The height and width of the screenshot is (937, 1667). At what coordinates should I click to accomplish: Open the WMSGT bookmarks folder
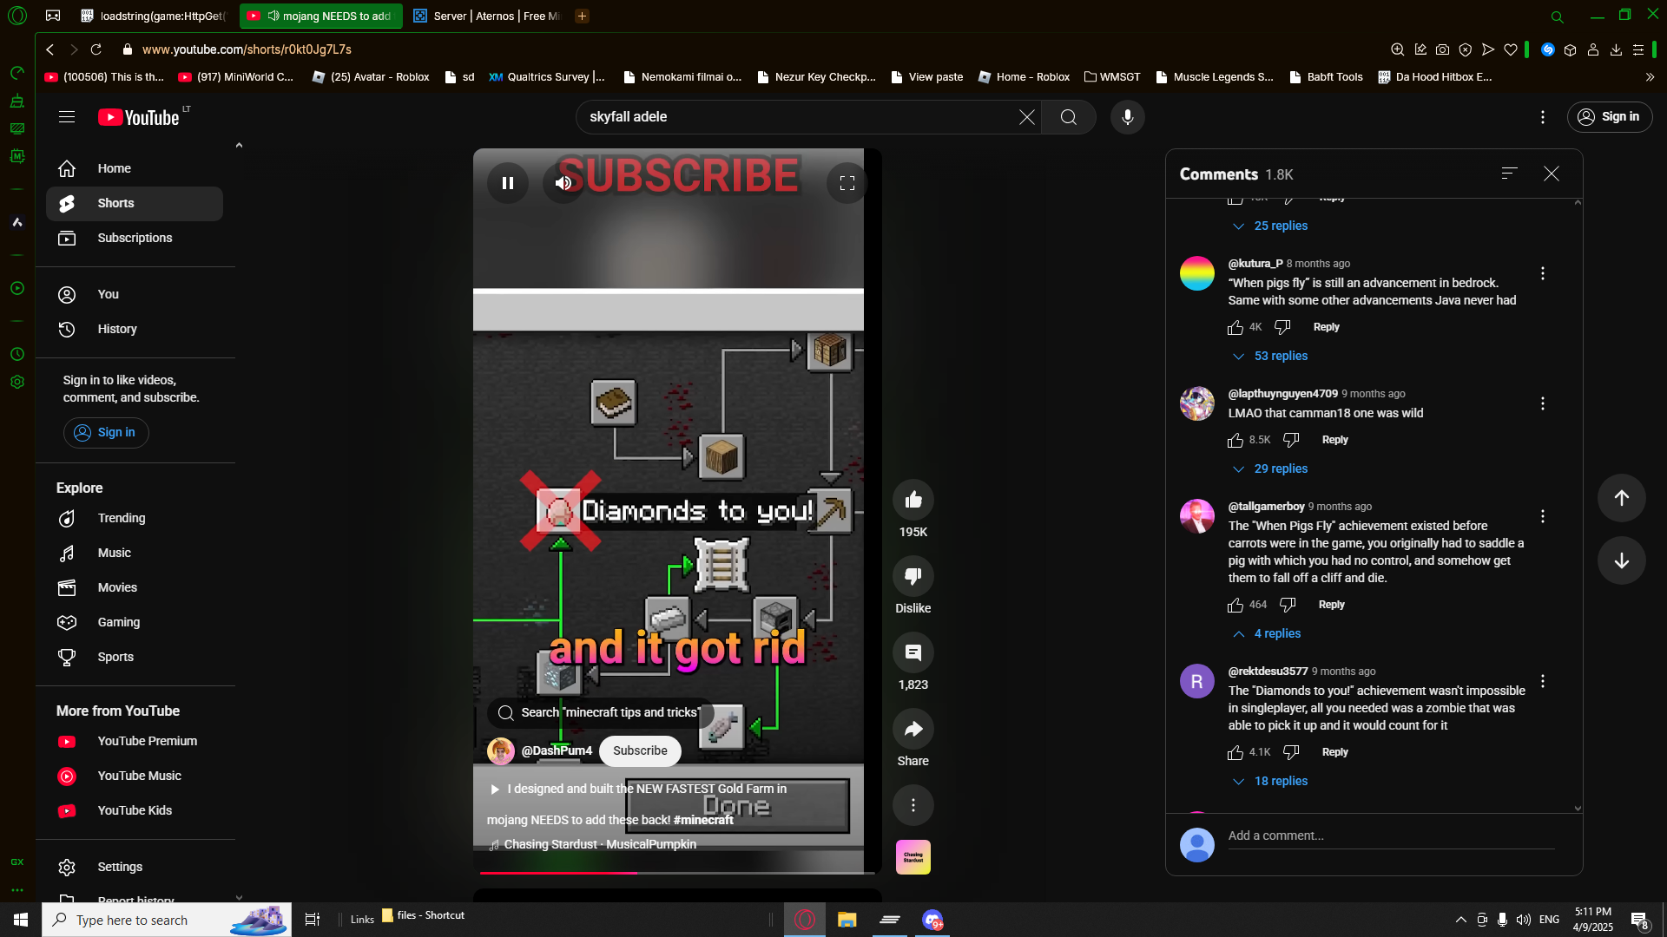pos(1112,77)
